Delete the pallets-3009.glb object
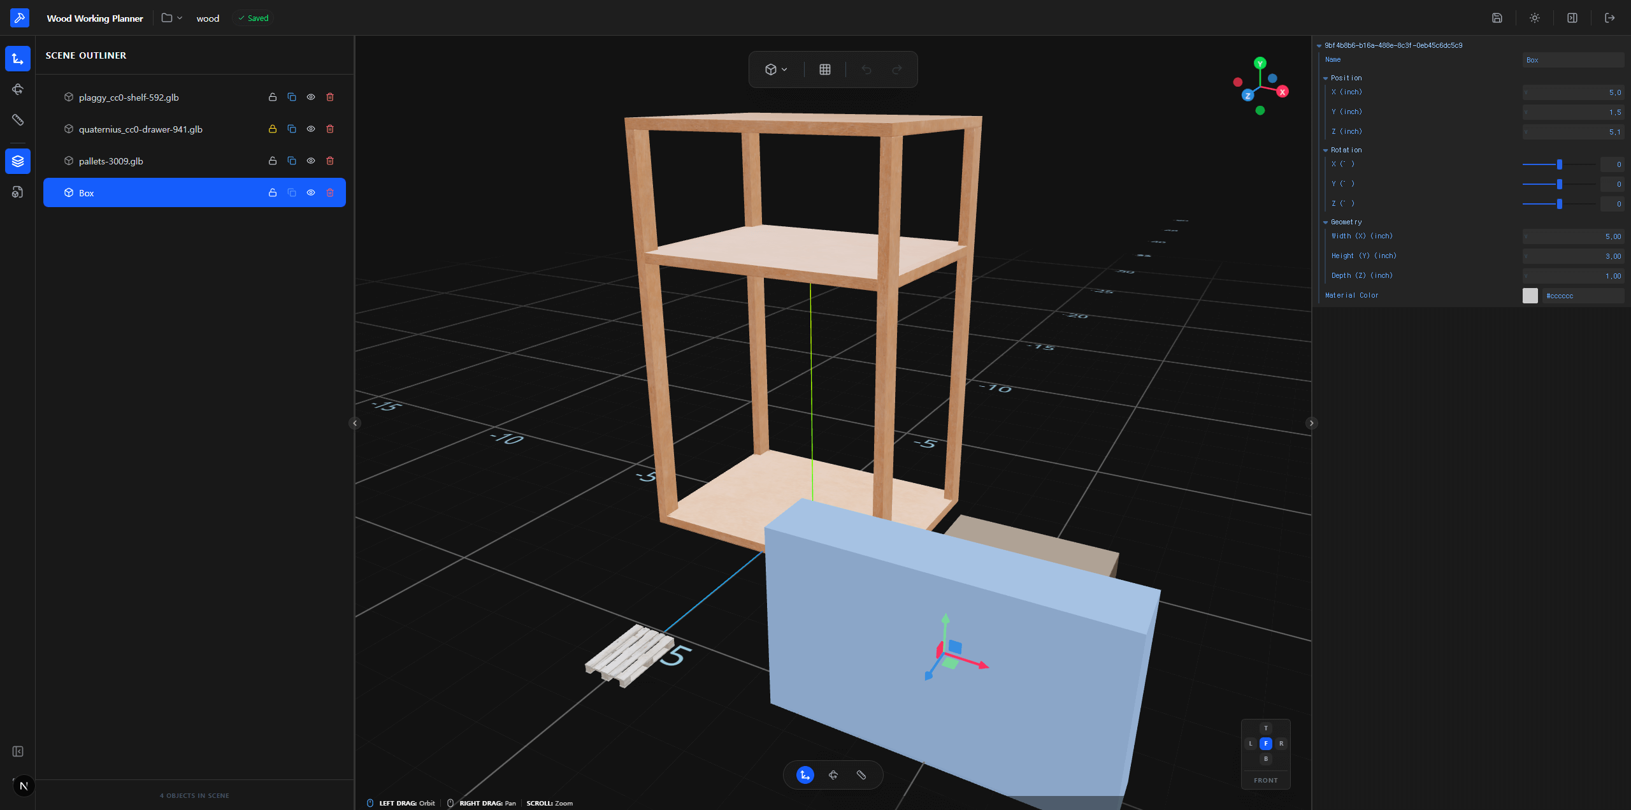 (x=330, y=161)
